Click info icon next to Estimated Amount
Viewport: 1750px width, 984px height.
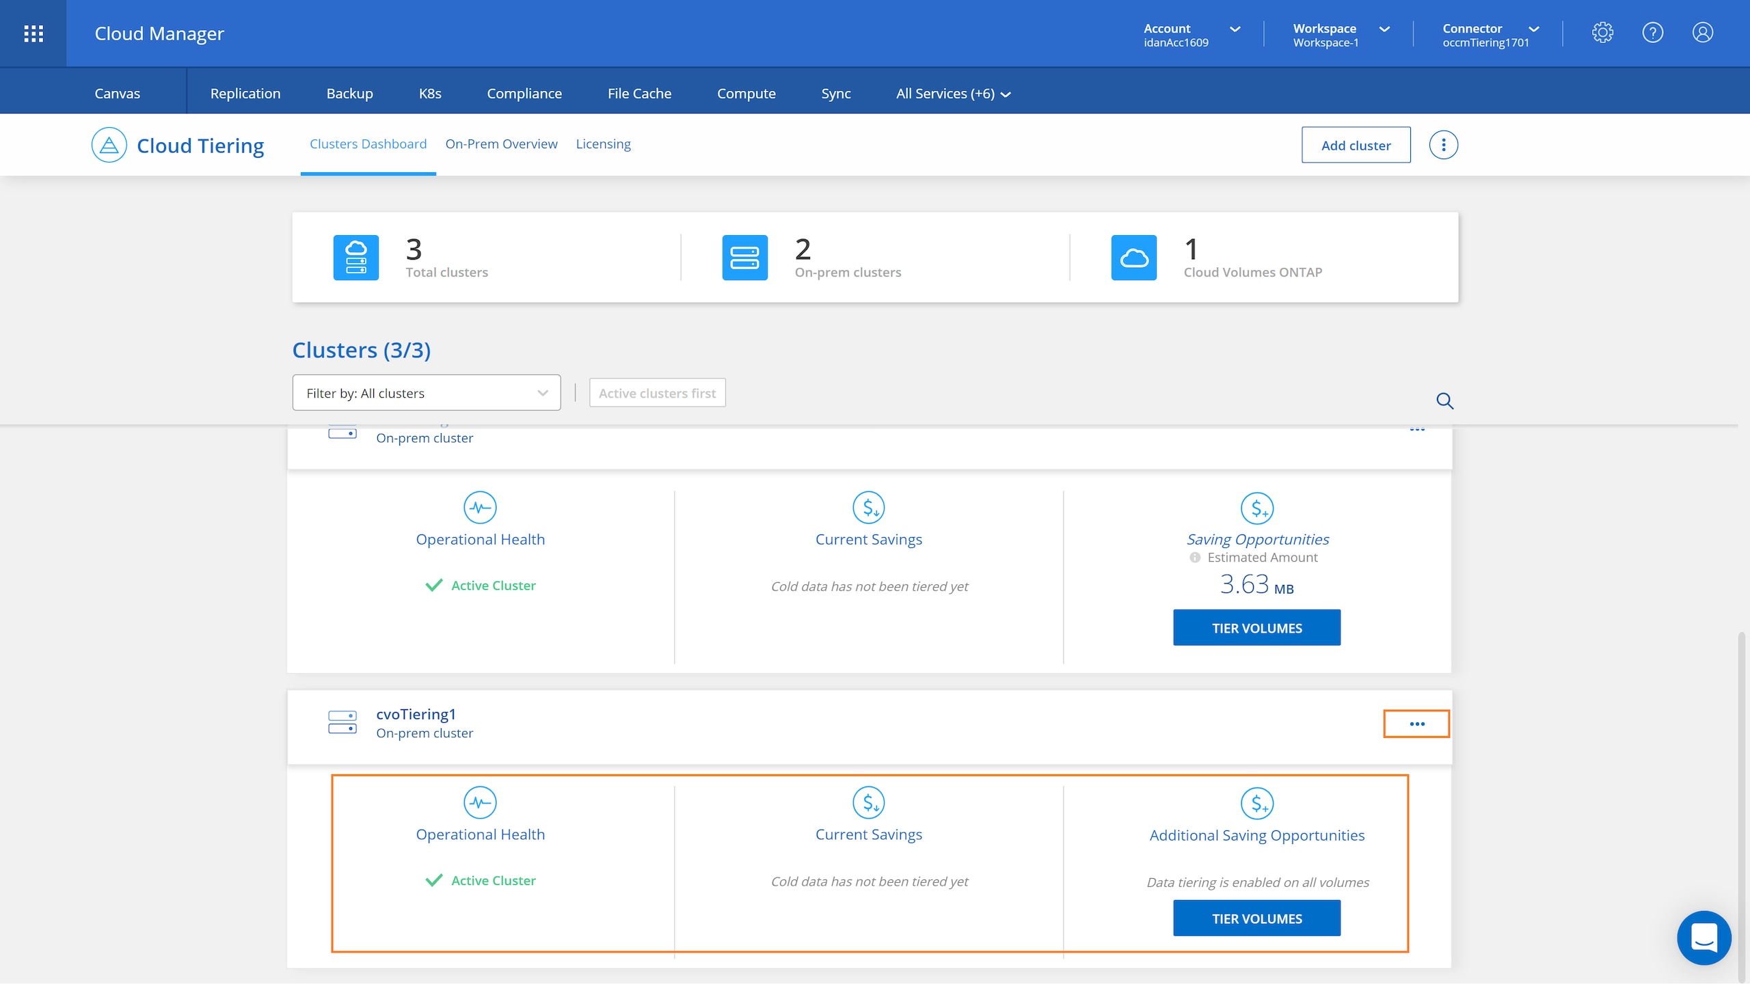pos(1194,558)
